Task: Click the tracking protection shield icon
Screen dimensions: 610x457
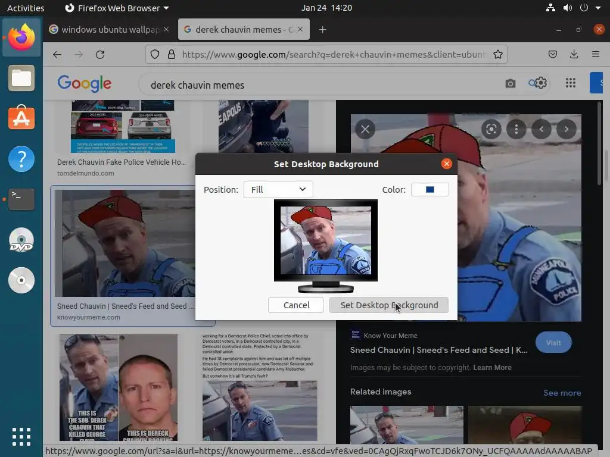Action: [155, 54]
